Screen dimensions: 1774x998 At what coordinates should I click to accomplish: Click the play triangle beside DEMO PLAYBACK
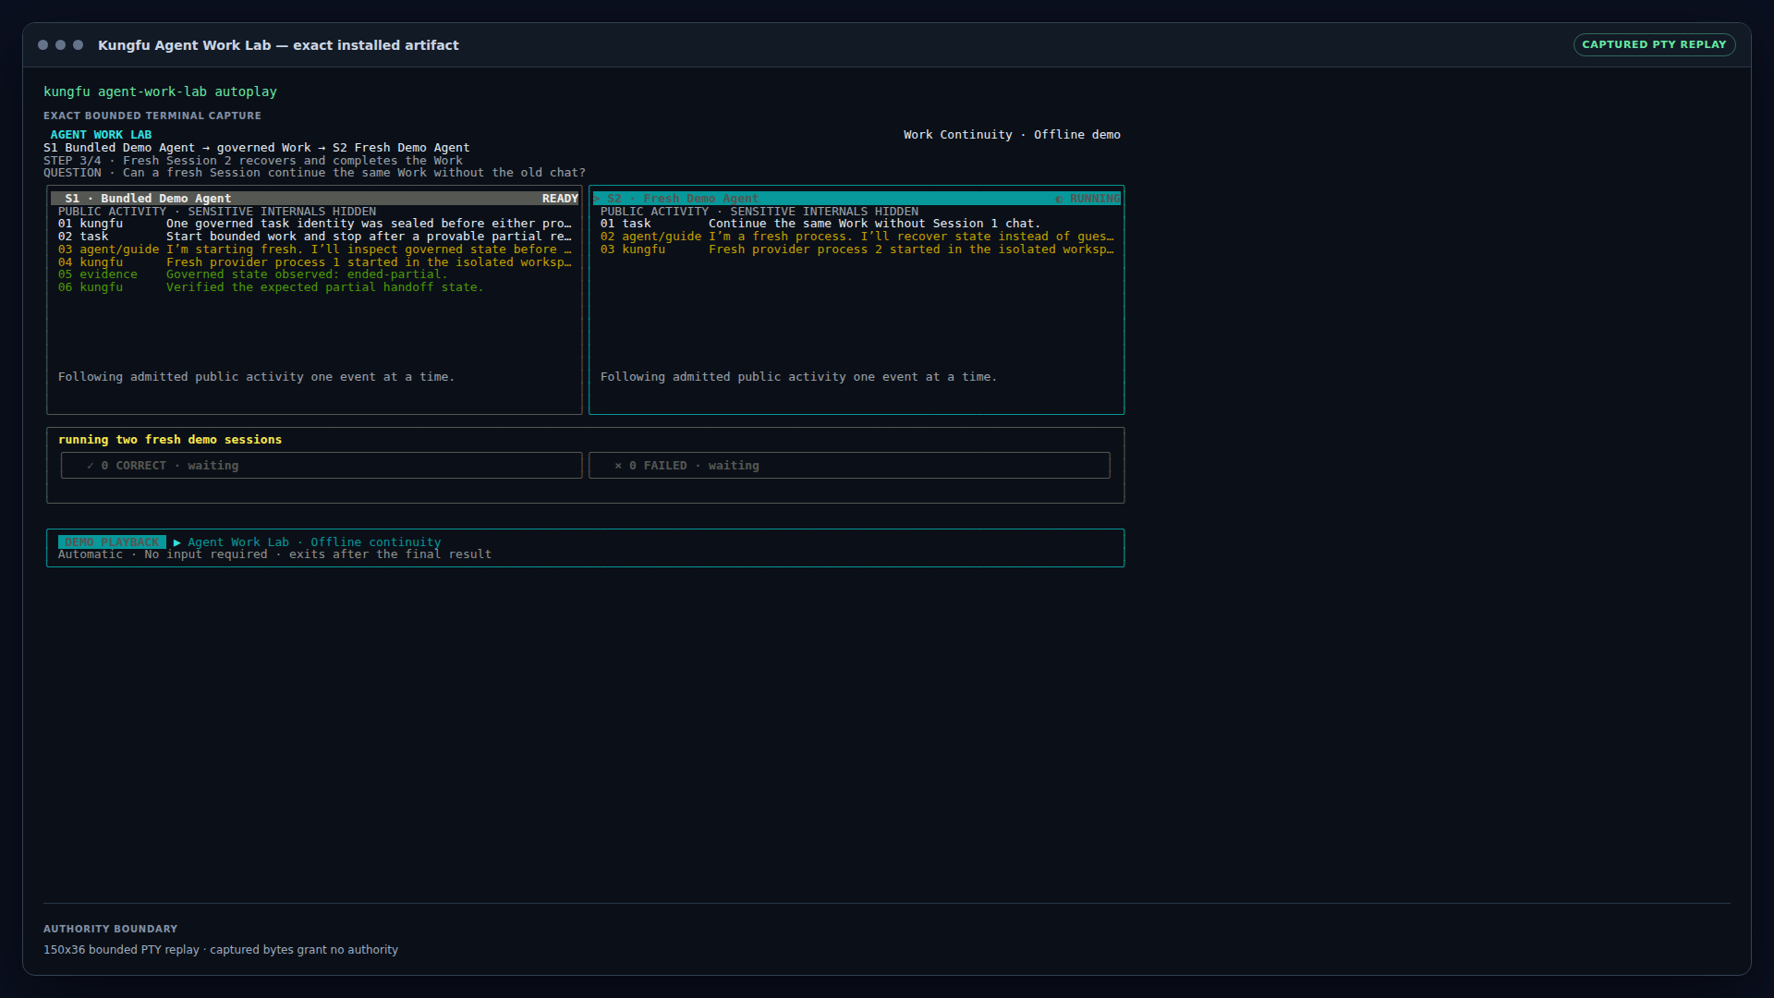point(176,542)
